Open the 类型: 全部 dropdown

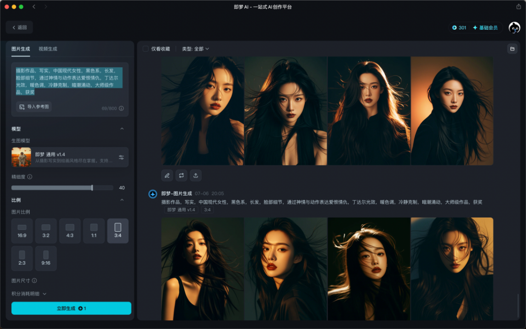click(x=196, y=49)
